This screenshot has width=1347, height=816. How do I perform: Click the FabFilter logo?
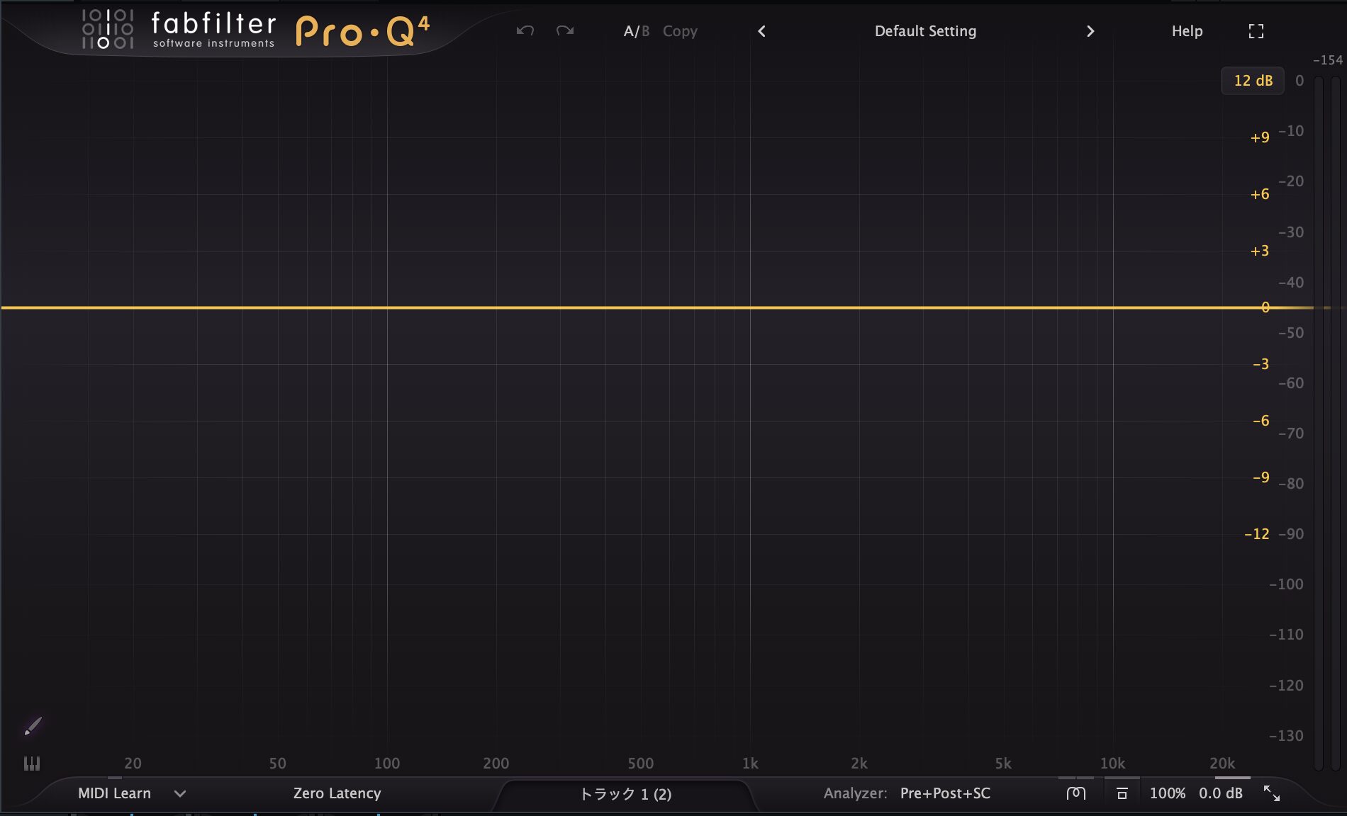pyautogui.click(x=179, y=30)
